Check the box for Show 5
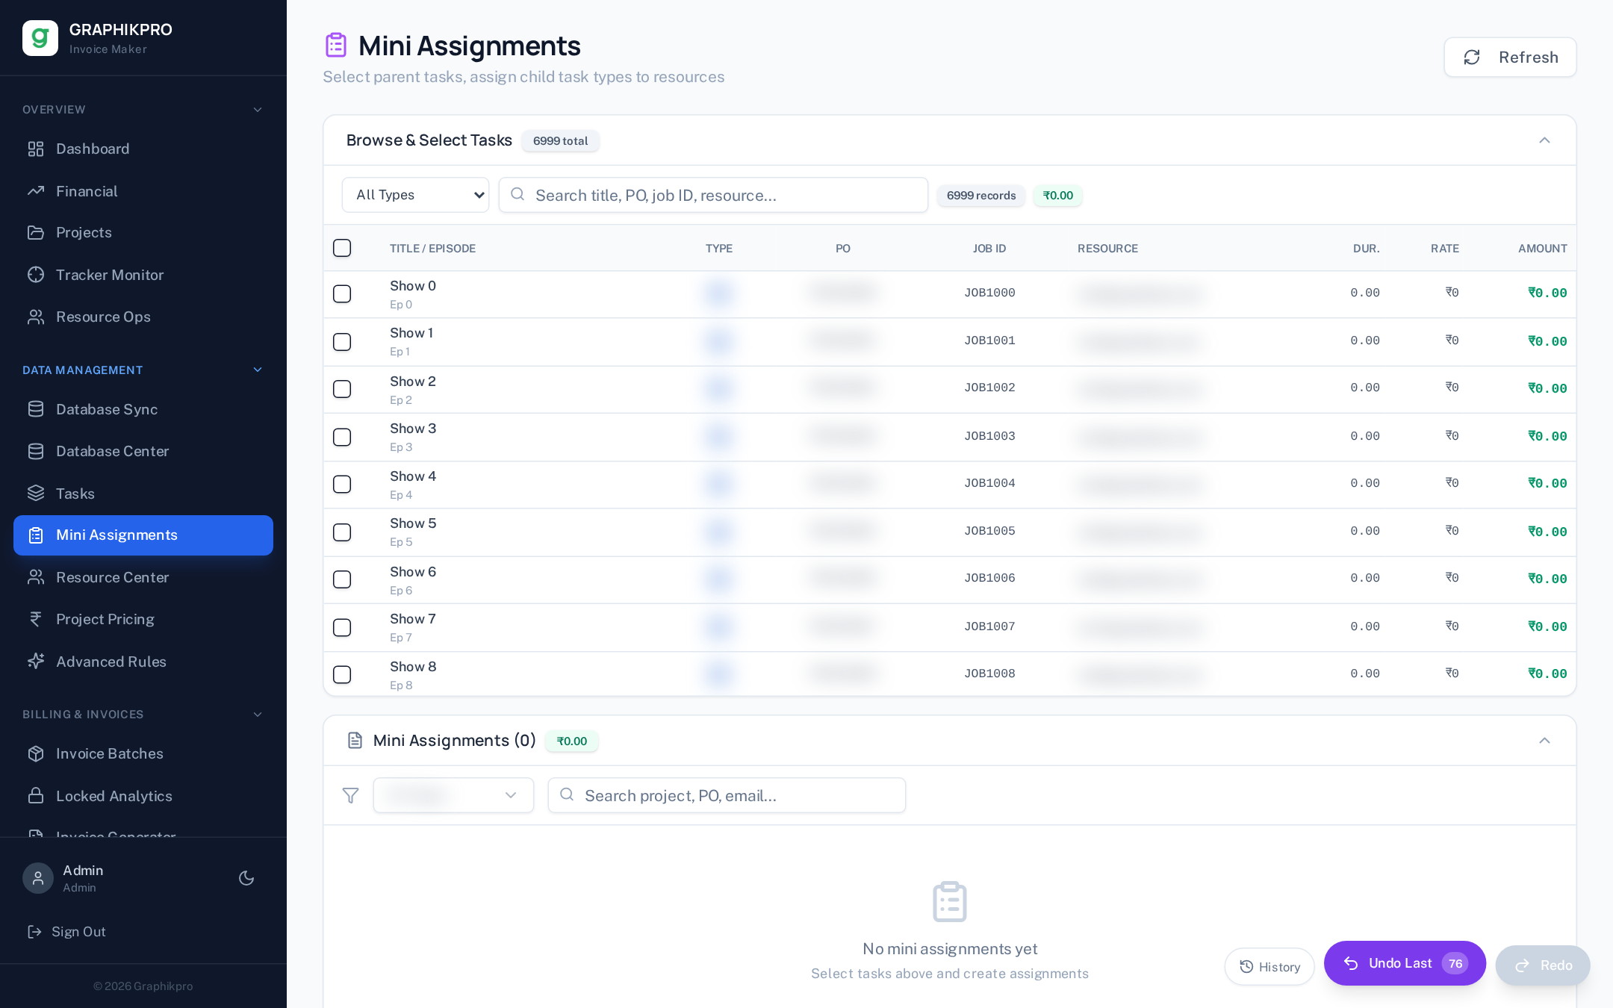This screenshot has height=1008, width=1613. tap(342, 532)
